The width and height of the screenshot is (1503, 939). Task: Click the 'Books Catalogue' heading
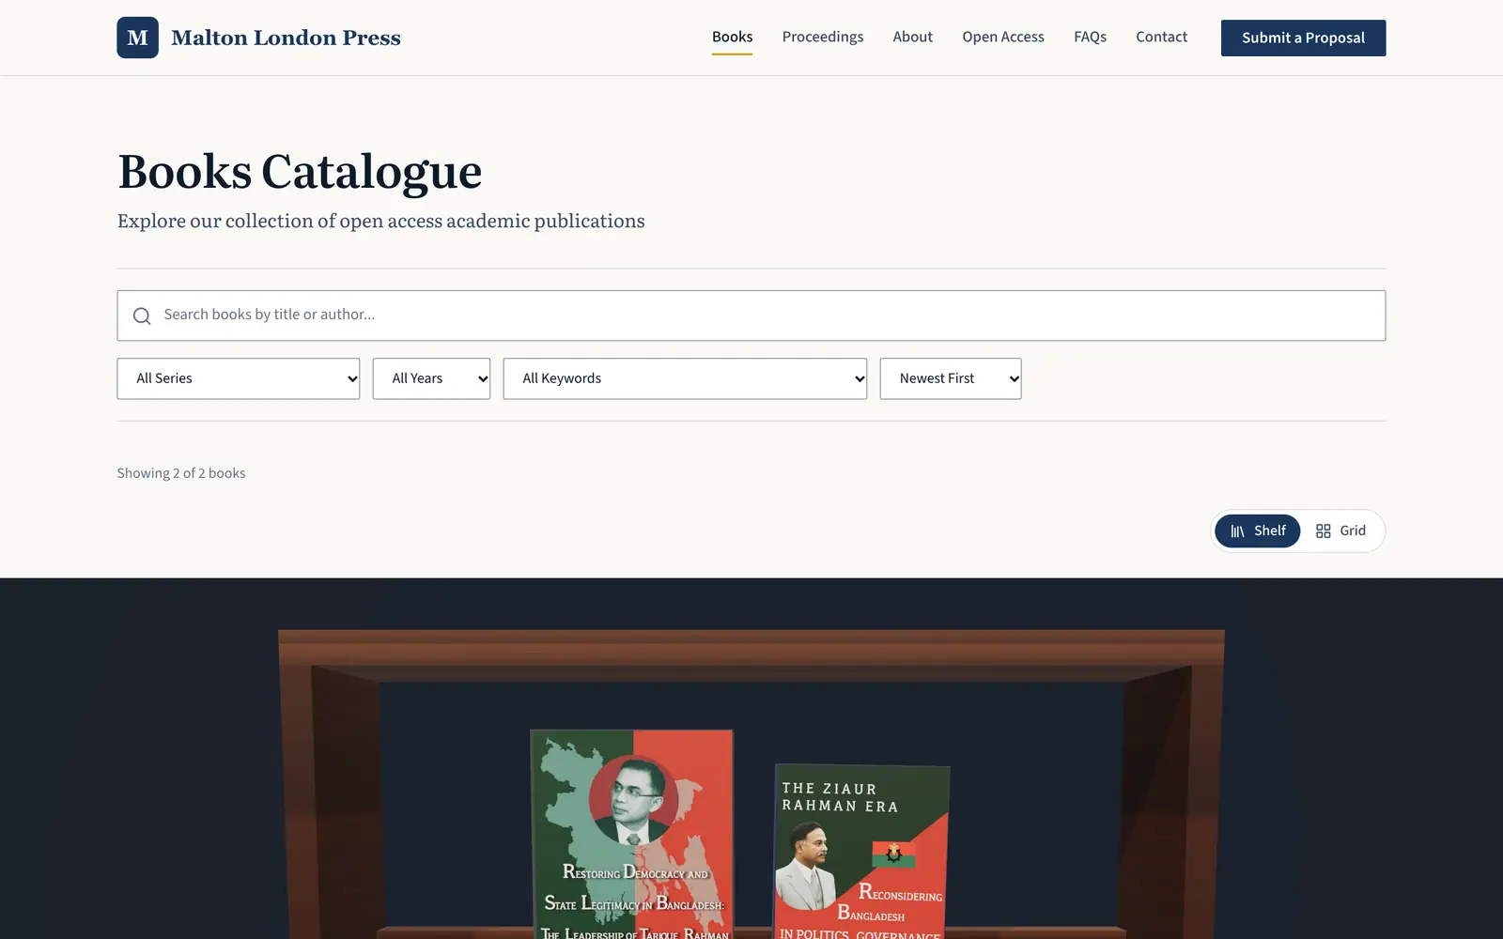[300, 172]
